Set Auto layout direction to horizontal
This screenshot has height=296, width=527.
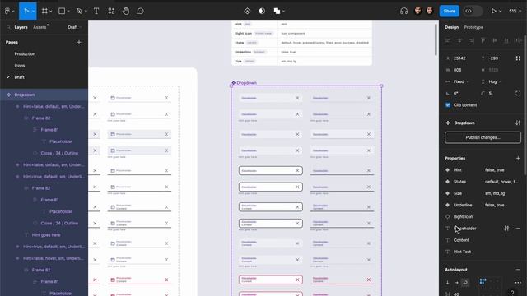(456, 283)
